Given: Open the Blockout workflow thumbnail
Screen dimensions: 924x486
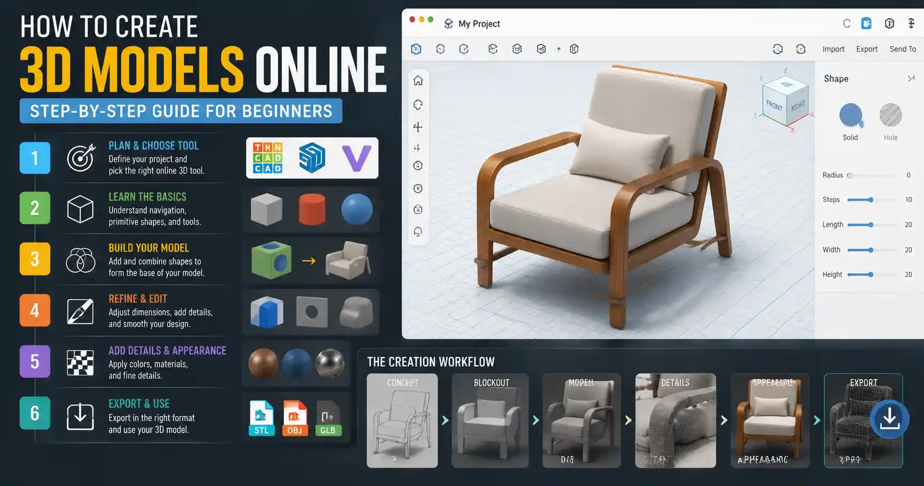Looking at the screenshot, I should [490, 420].
